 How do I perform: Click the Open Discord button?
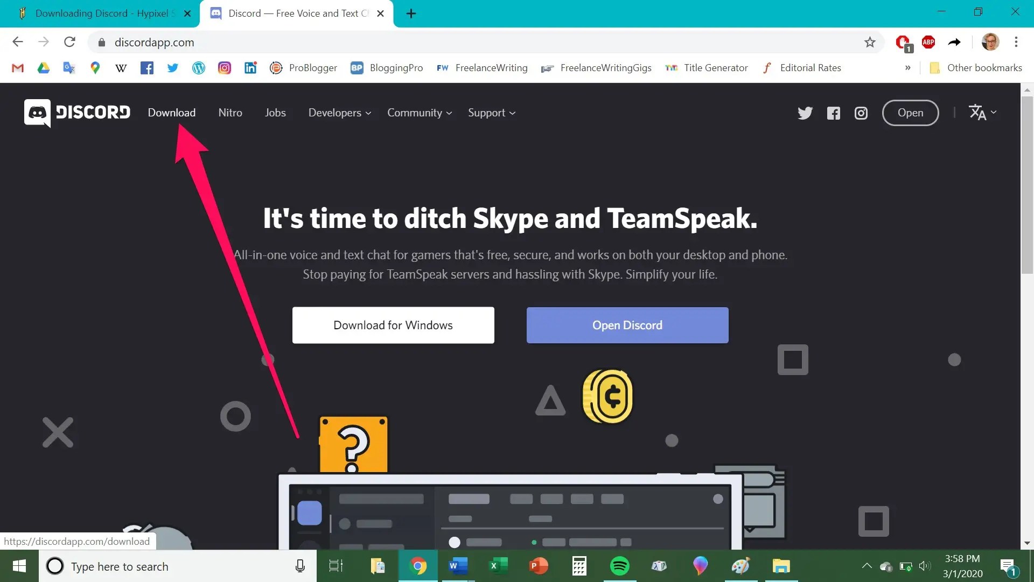tap(627, 325)
